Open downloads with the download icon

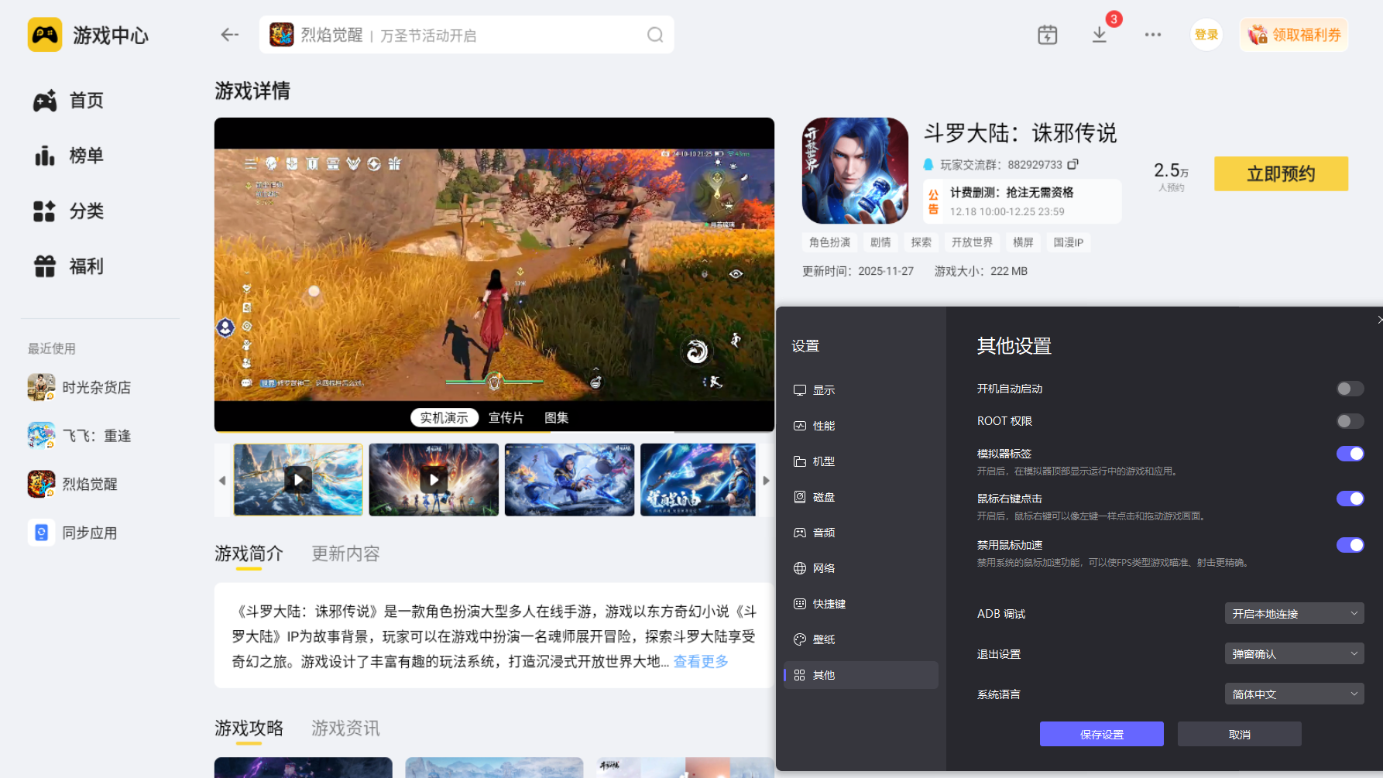pos(1099,35)
